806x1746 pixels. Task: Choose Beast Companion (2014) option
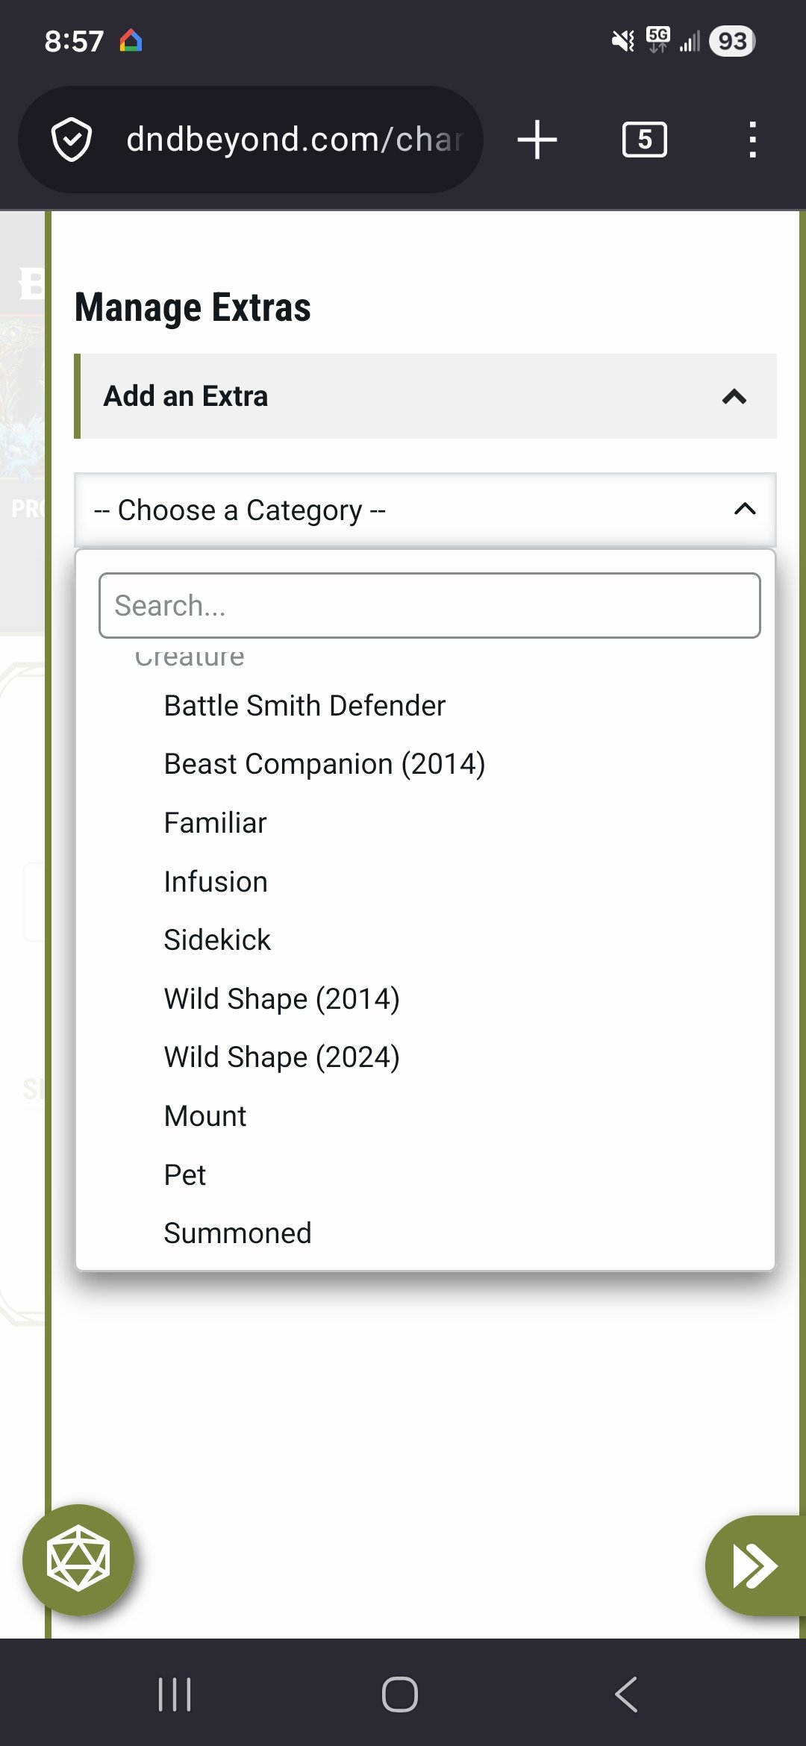325,763
